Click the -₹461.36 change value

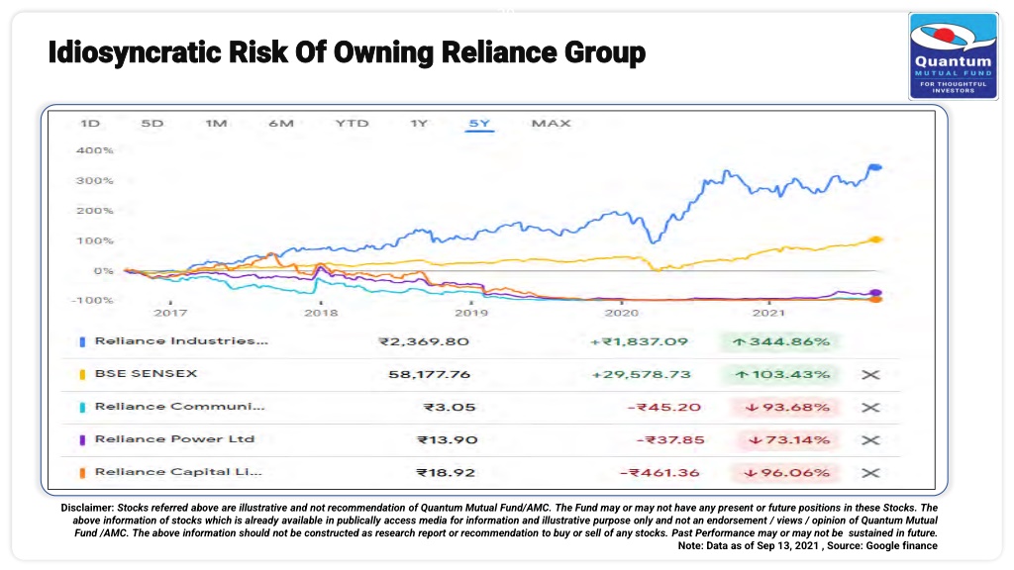[x=659, y=473]
